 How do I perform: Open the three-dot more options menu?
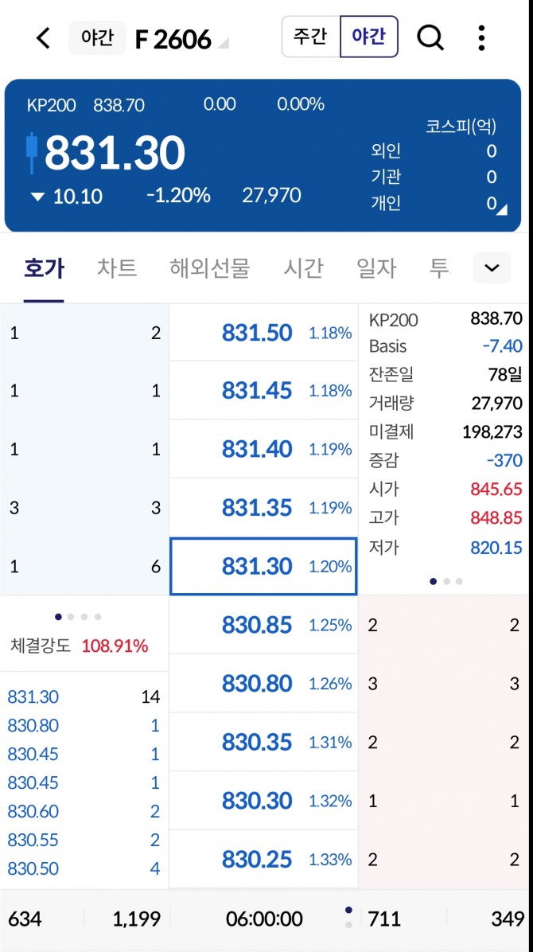click(481, 37)
